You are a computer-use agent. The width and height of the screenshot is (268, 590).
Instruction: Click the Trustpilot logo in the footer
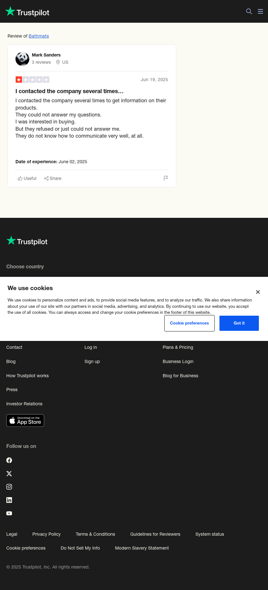pyautogui.click(x=27, y=241)
